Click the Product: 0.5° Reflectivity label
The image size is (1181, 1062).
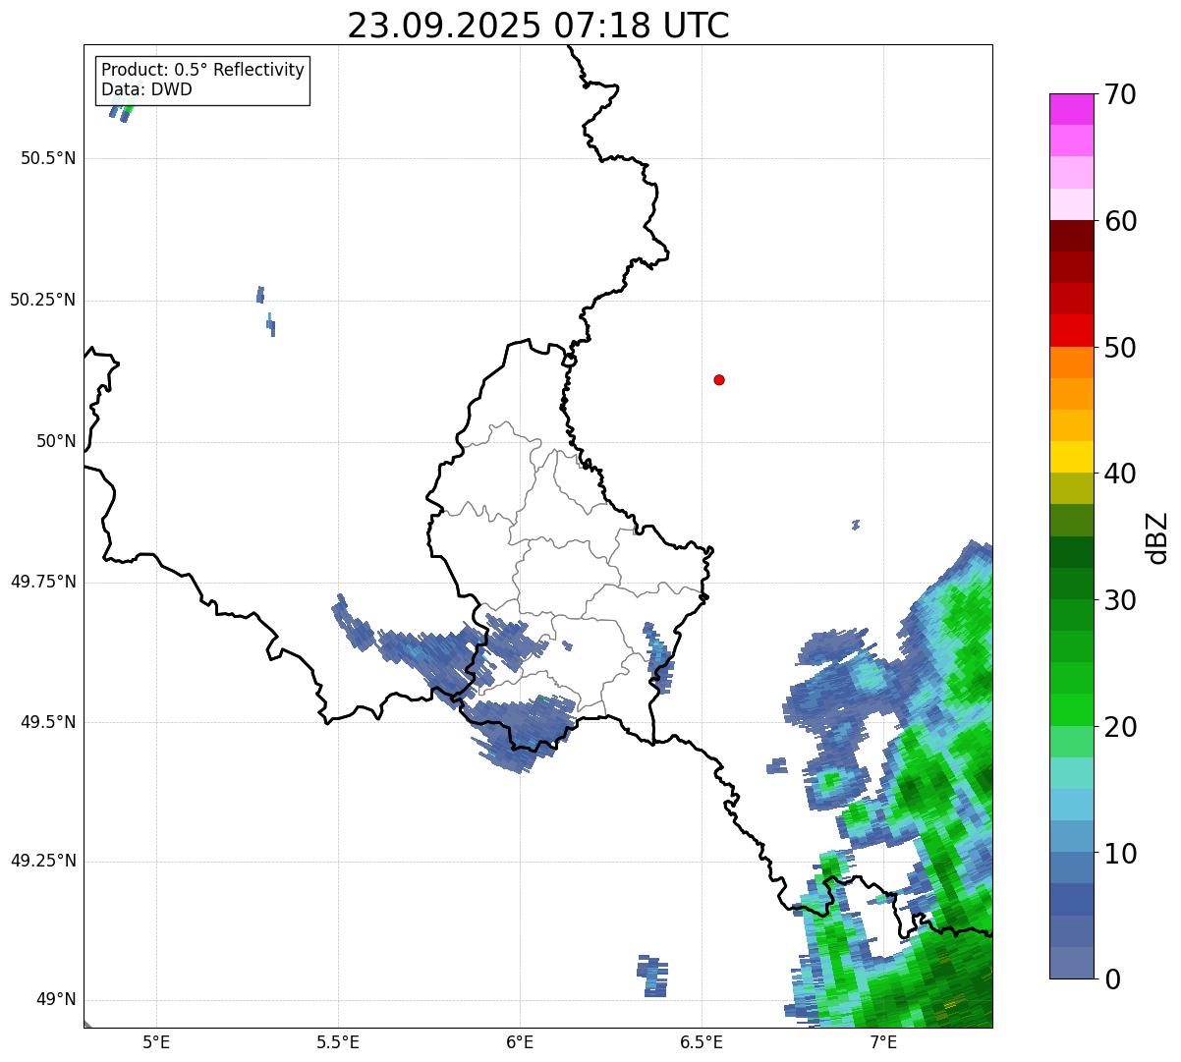click(x=203, y=70)
